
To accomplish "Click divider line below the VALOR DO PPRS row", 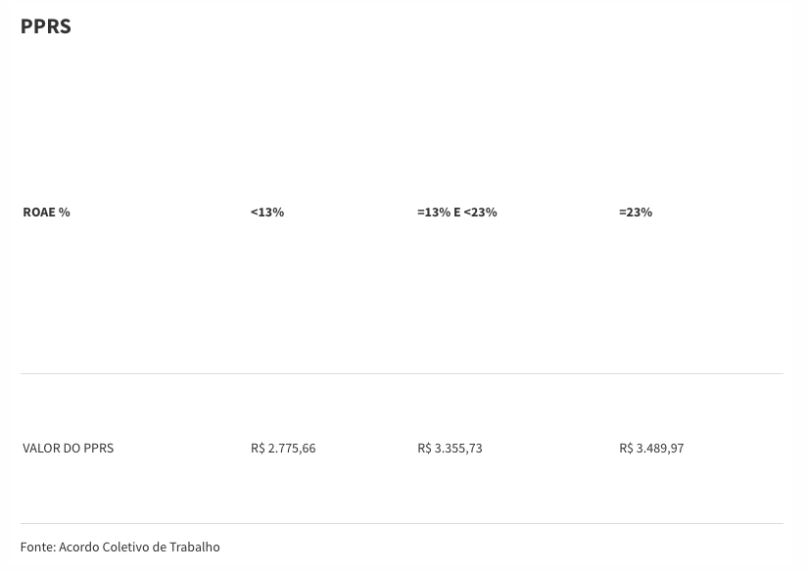I will (402, 523).
